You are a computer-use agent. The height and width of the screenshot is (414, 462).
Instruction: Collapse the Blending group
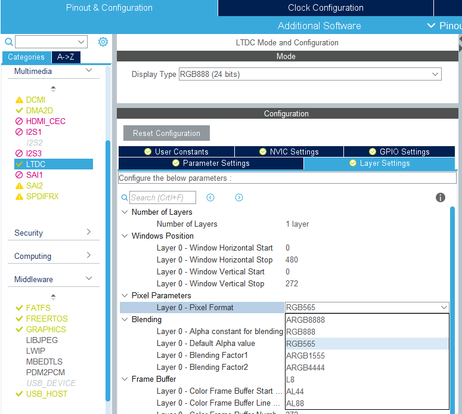(125, 319)
